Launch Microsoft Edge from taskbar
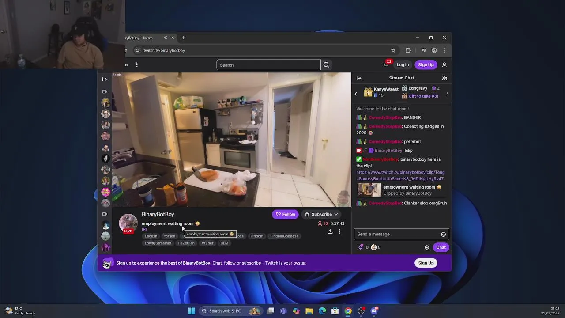 coord(322,311)
